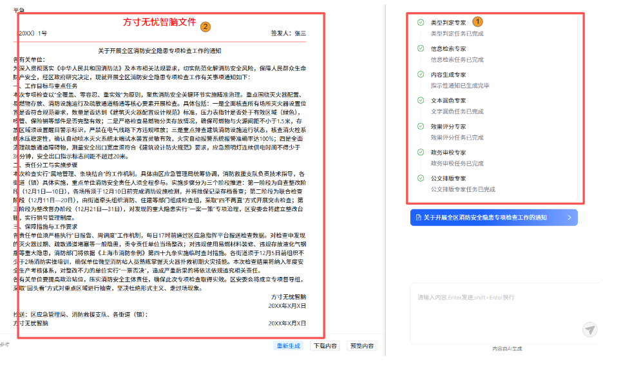Select the 类型判定专家 step label
This screenshot has height=369, width=641.
coord(448,23)
